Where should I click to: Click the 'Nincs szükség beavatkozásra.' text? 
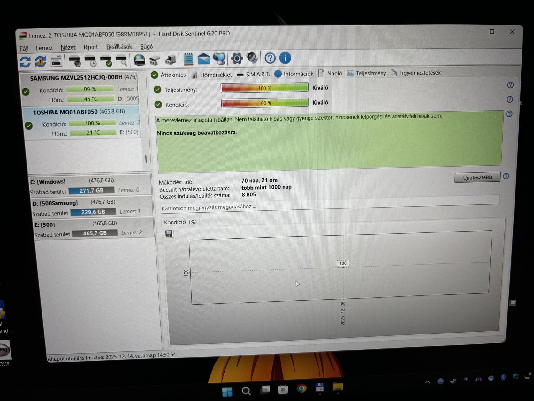point(197,133)
